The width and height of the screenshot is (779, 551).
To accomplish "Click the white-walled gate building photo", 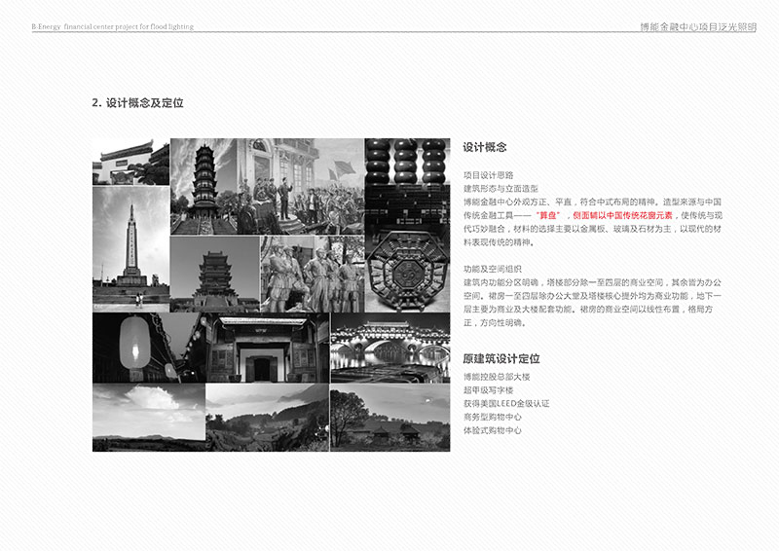I will click(130, 162).
